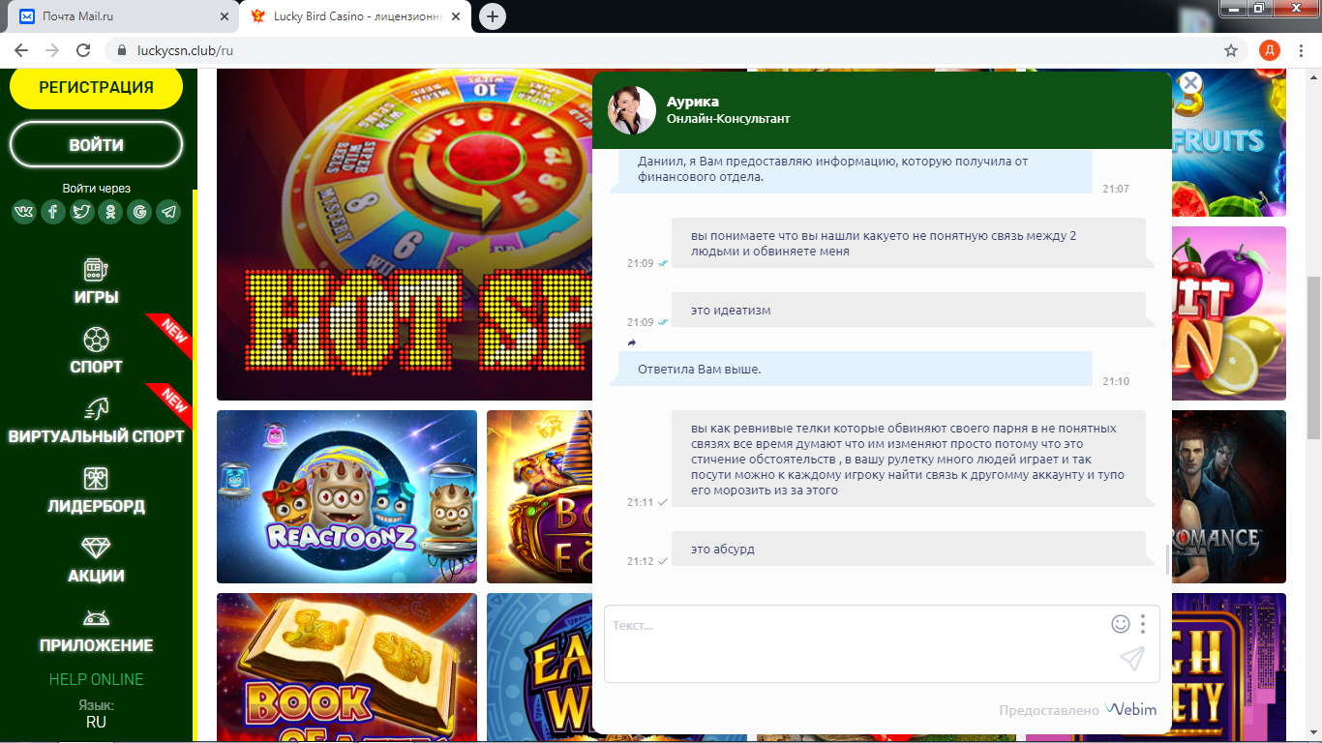Open the ЛИДЕРБОРД menu label
Image resolution: width=1322 pixels, height=743 pixels.
96,506
